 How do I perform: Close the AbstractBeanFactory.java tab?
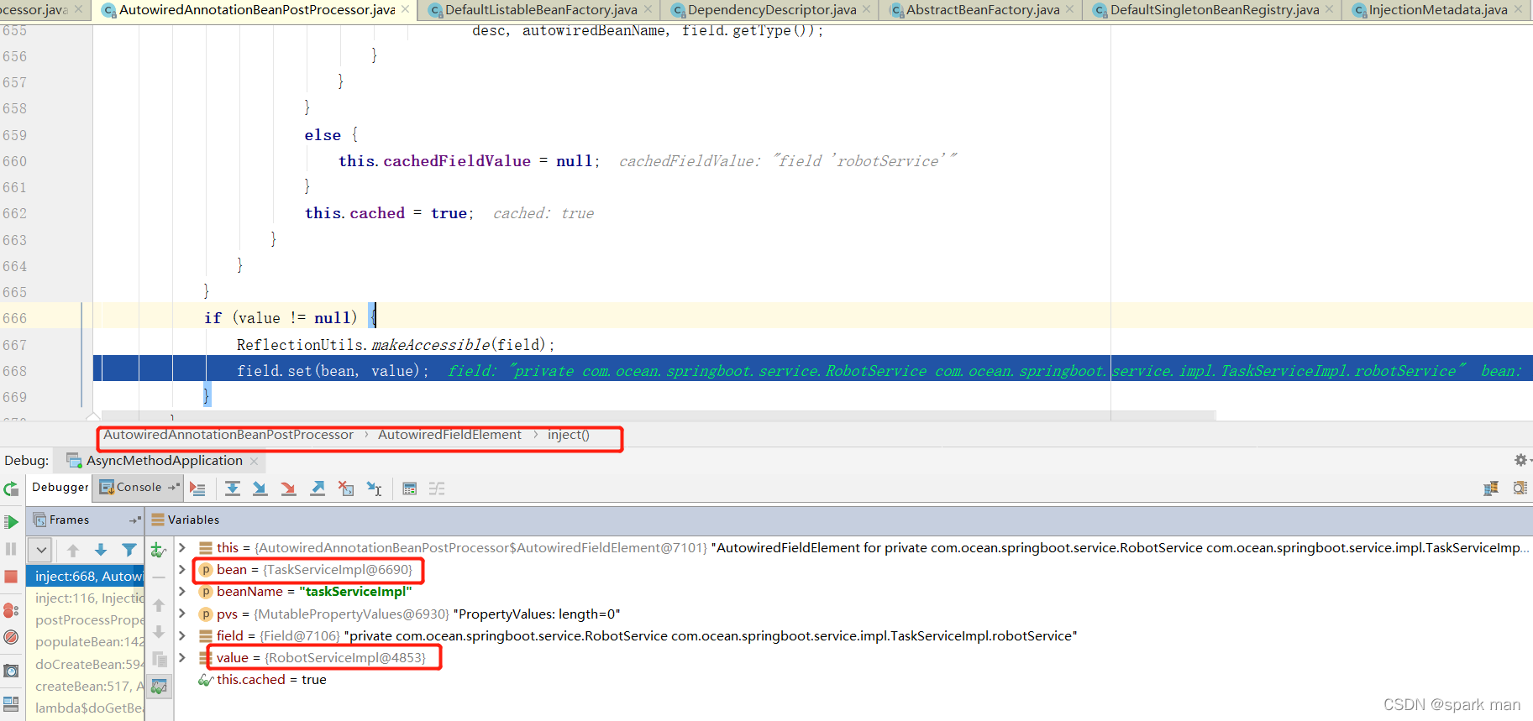pyautogui.click(x=1070, y=10)
